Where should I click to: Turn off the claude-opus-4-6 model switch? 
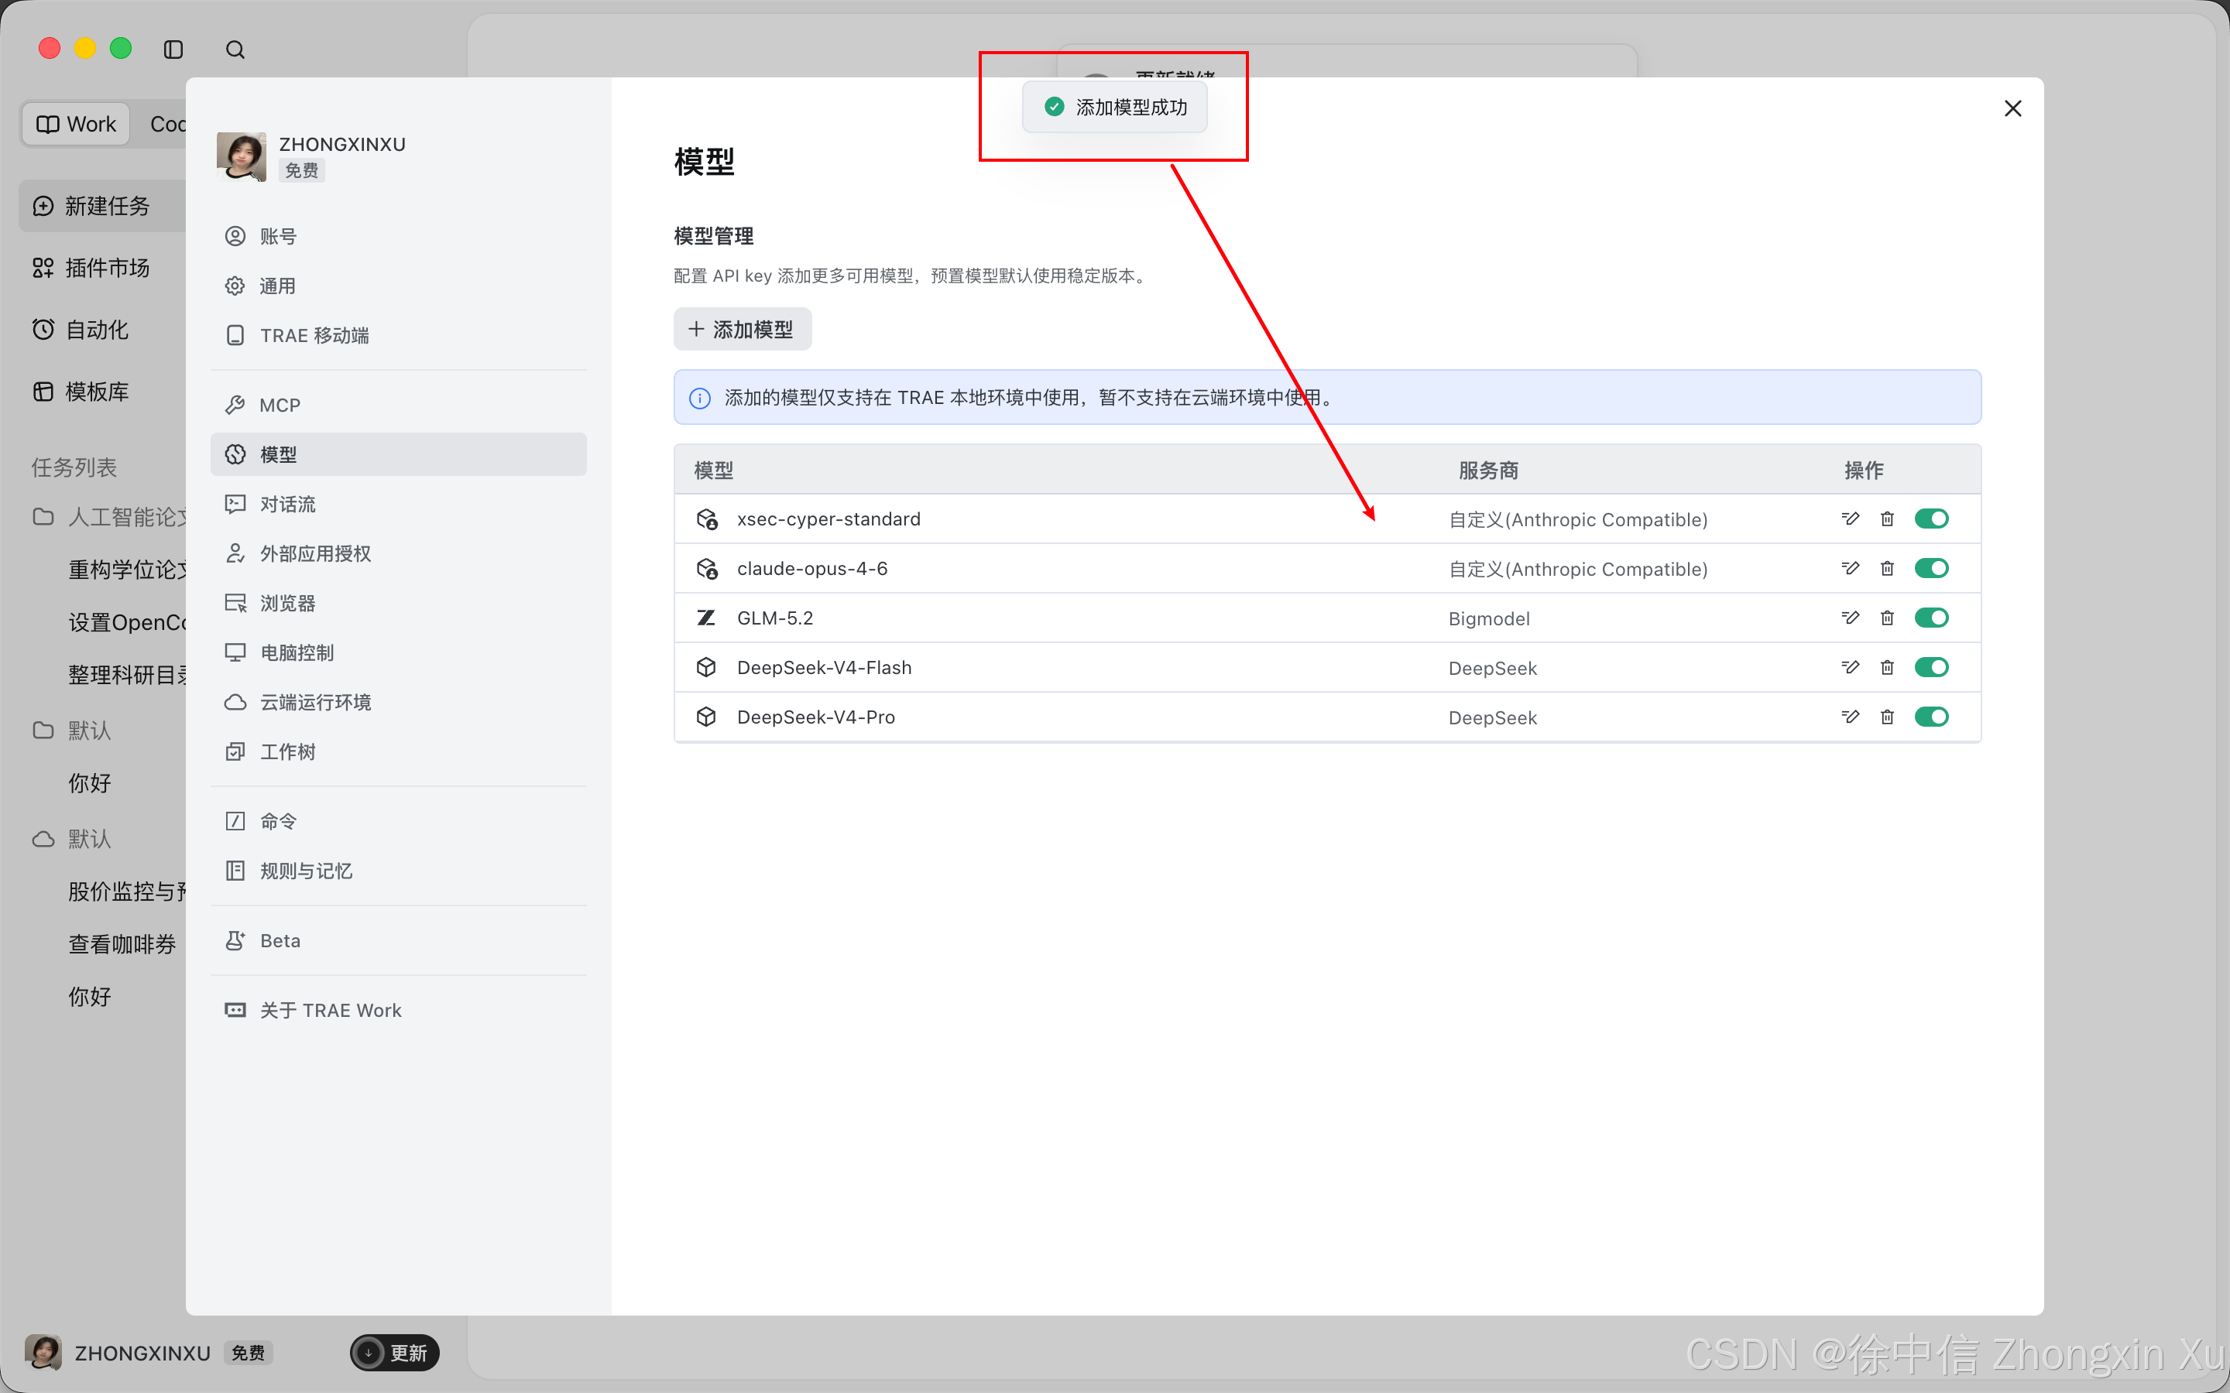tap(1931, 569)
